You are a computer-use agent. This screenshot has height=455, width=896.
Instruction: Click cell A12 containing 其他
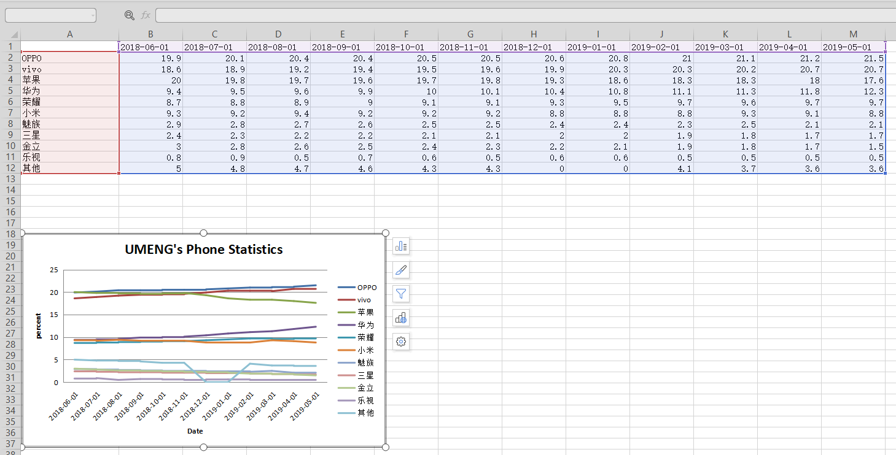70,168
